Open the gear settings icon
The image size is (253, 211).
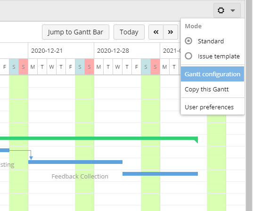point(221,10)
